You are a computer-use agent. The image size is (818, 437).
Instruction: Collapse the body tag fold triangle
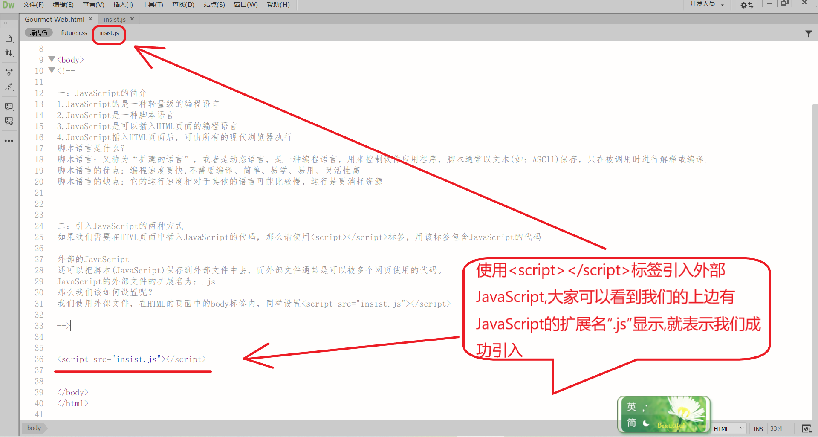52,59
